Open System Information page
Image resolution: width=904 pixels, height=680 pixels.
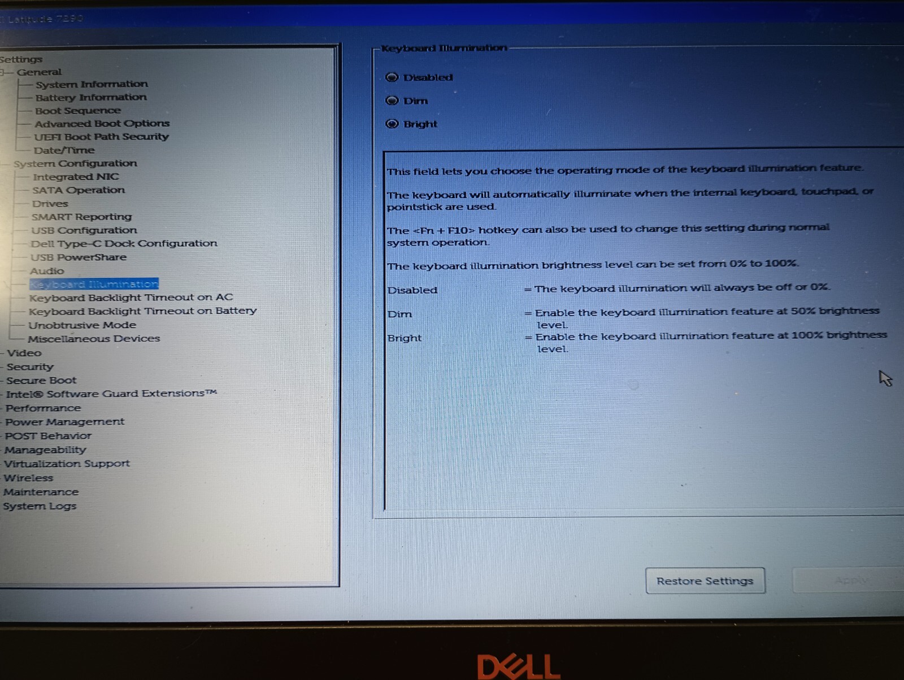[92, 84]
